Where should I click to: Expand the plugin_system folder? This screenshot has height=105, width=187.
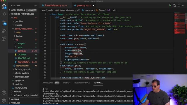24,73
